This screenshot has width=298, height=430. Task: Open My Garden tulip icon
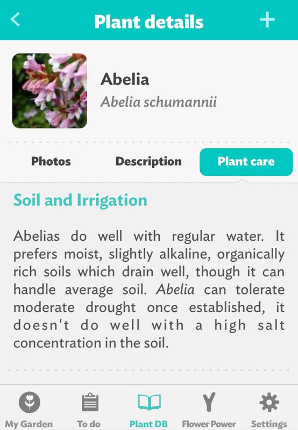(30, 402)
